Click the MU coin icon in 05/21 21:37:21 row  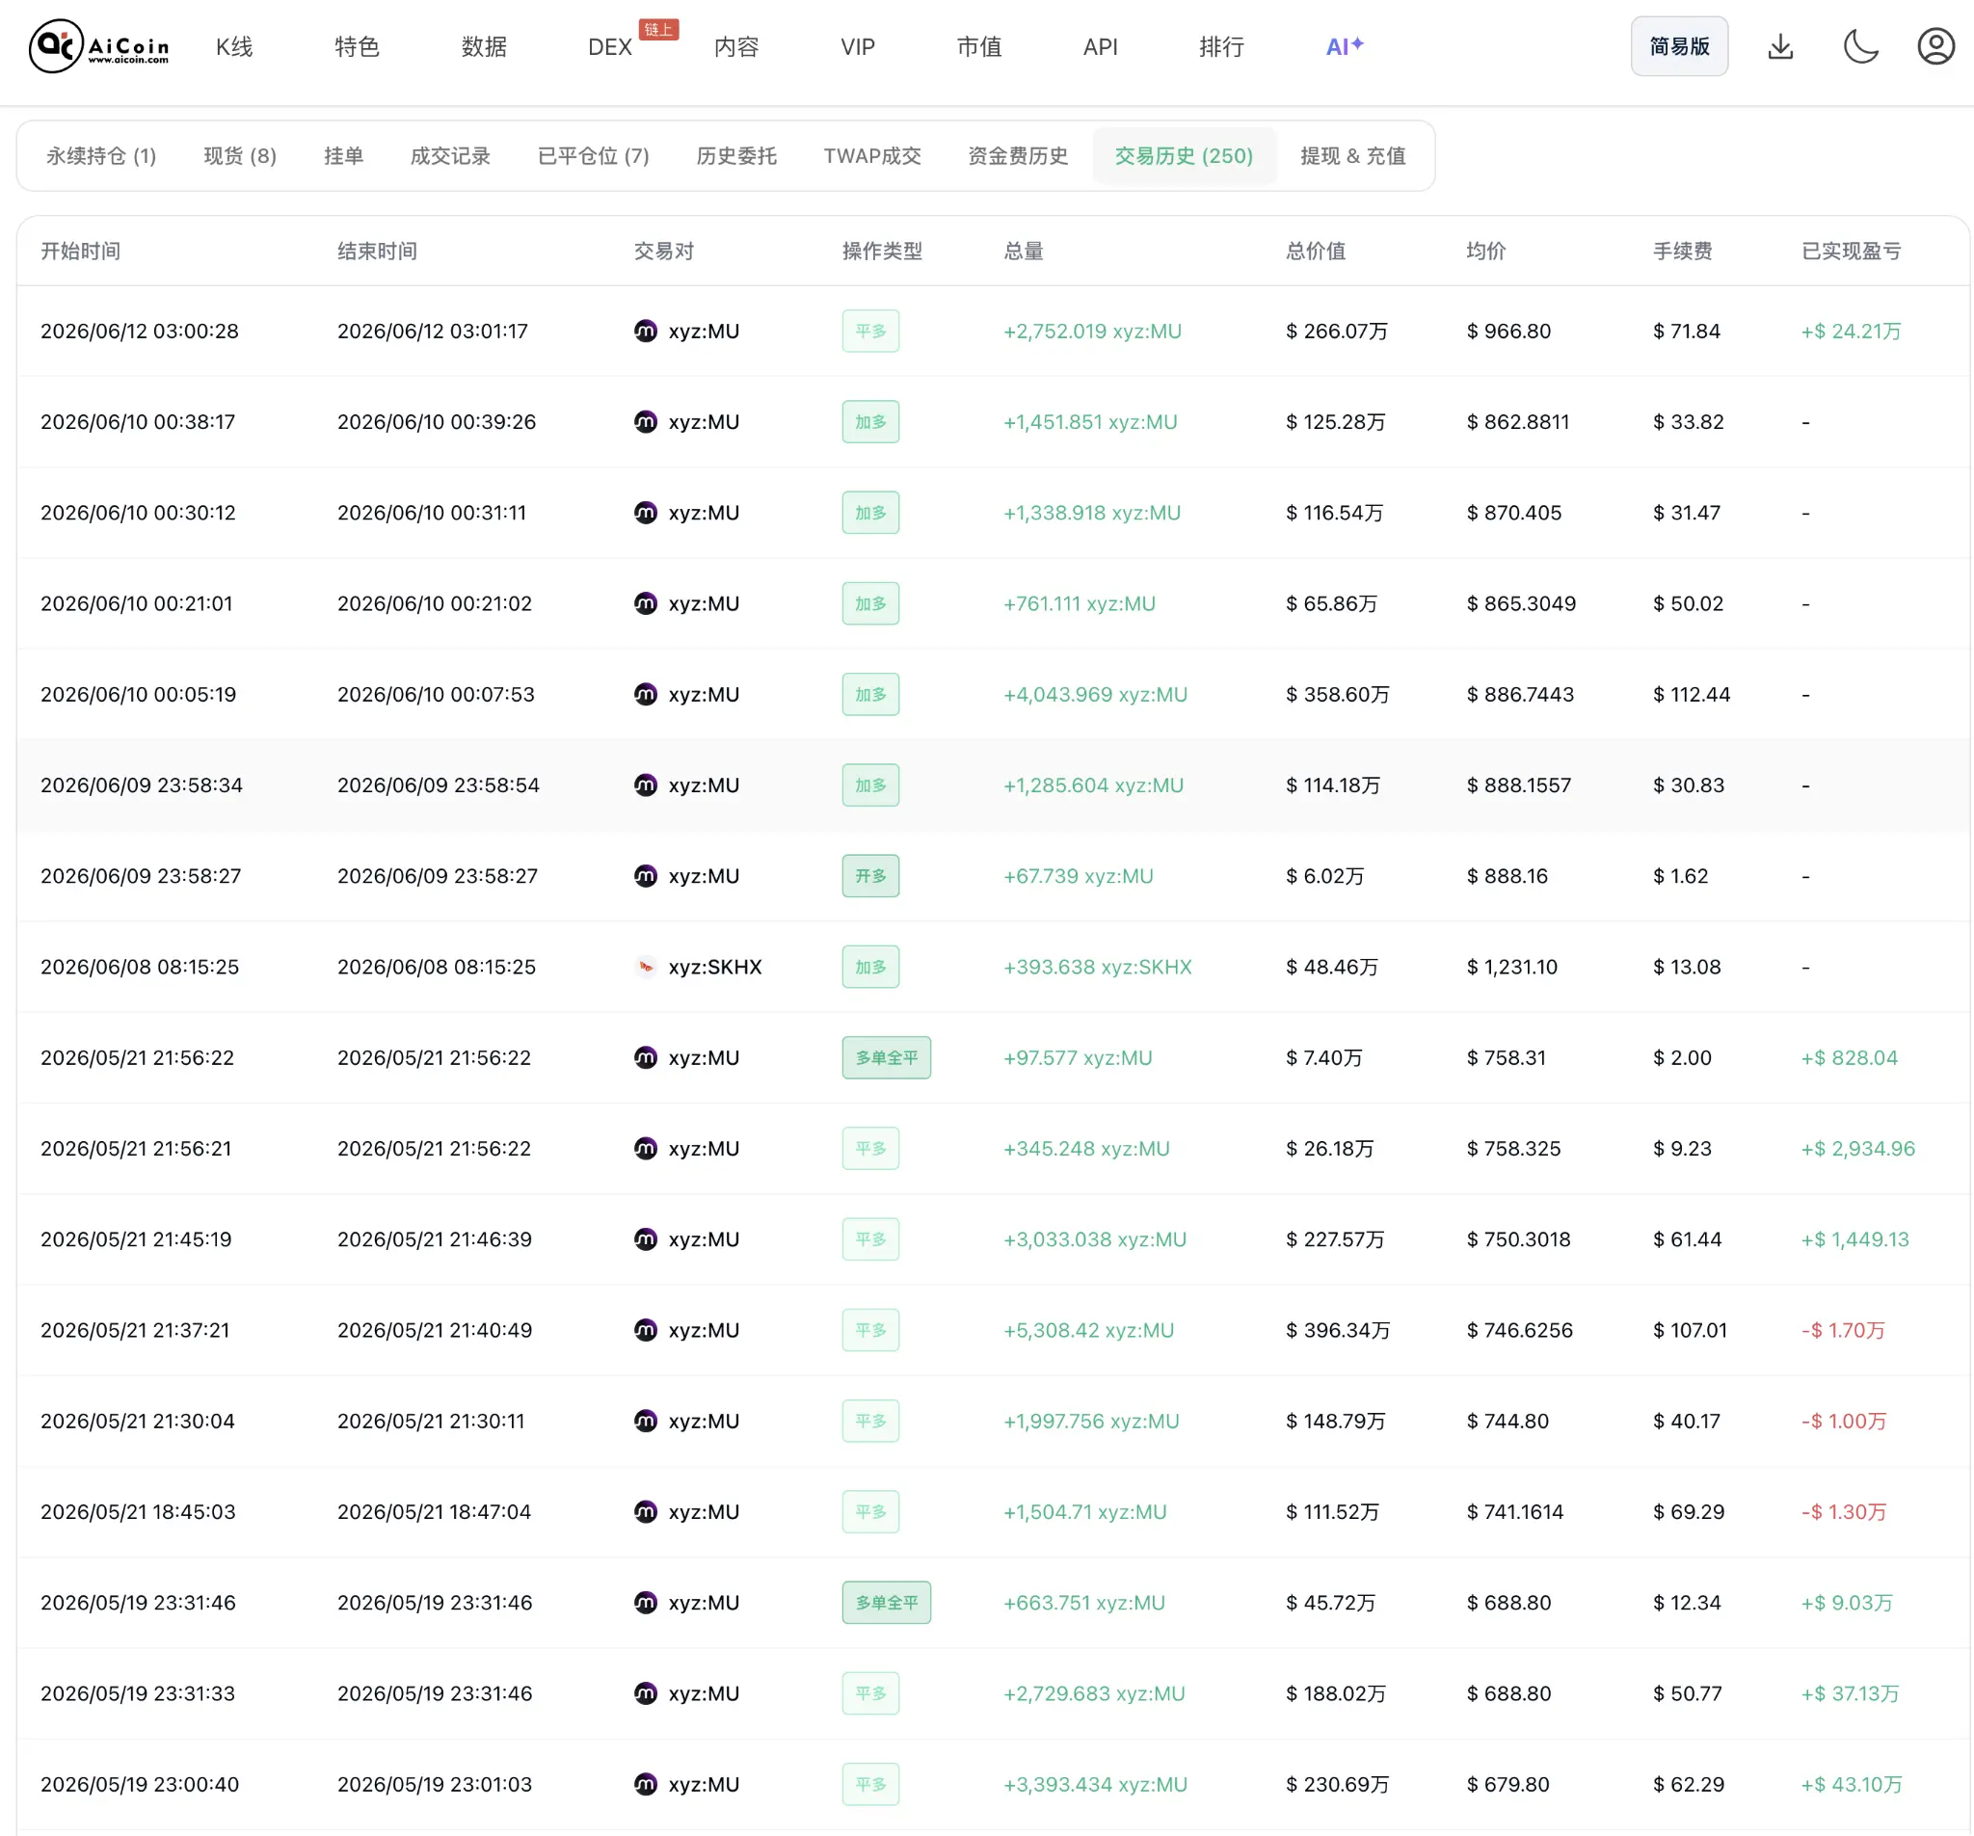pyautogui.click(x=646, y=1331)
